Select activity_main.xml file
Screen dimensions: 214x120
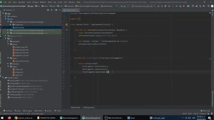click(x=21, y=47)
